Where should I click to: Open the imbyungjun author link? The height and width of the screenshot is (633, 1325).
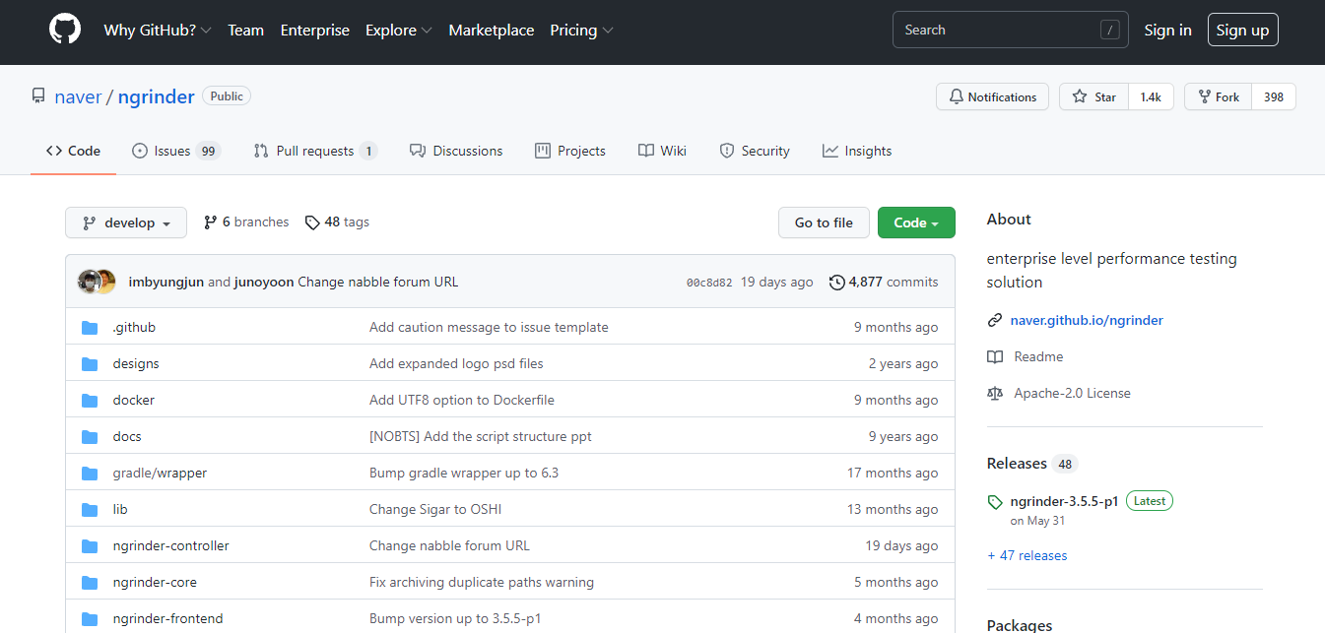[166, 282]
